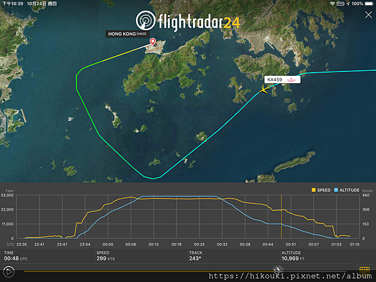The height and width of the screenshot is (282, 376).
Task: Click the 01:03 time axis label
Action: [337, 244]
